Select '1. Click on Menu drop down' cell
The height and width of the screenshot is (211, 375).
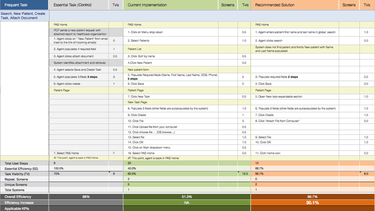[171, 32]
